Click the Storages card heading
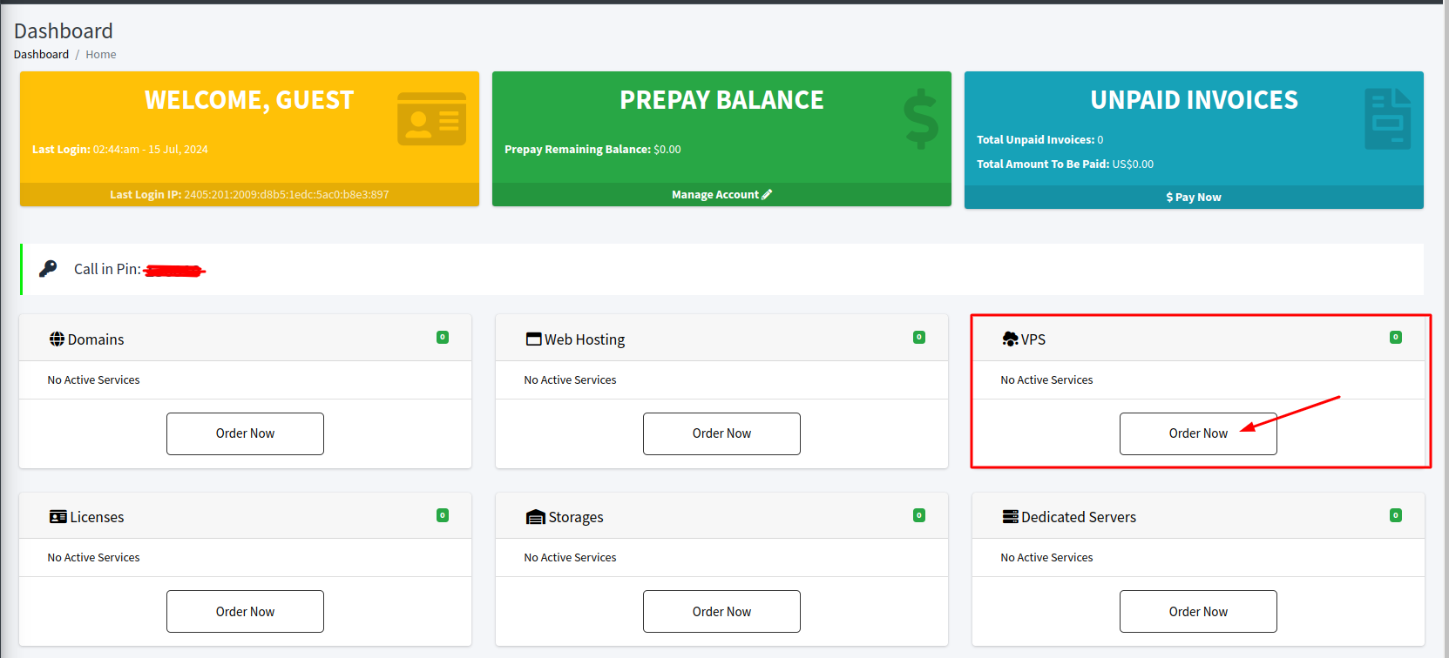The image size is (1449, 658). click(576, 517)
